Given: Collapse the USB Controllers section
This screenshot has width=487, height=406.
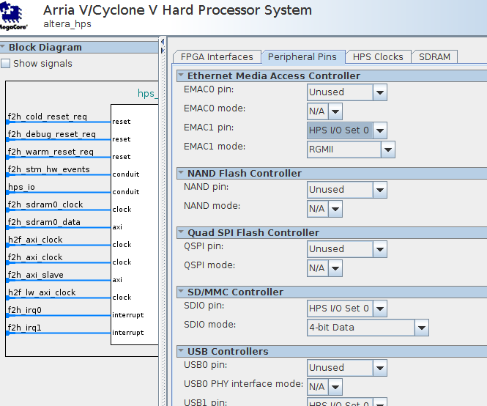Looking at the screenshot, I should pyautogui.click(x=181, y=351).
